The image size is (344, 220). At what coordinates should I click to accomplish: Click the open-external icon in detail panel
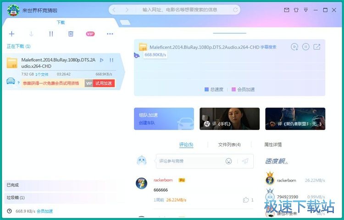point(316,47)
